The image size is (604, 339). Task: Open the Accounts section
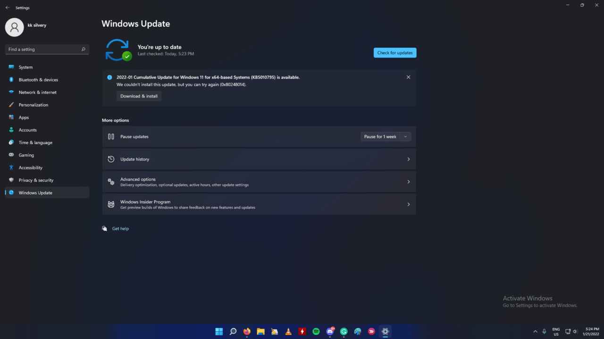pos(47,130)
